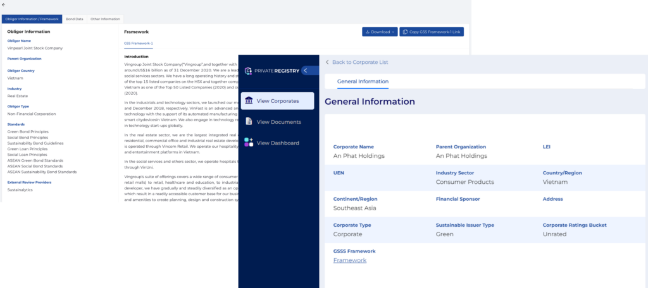Screen dimensions: 648x288
Task: Open View Dashboard in sidebar
Action: pyautogui.click(x=277, y=143)
